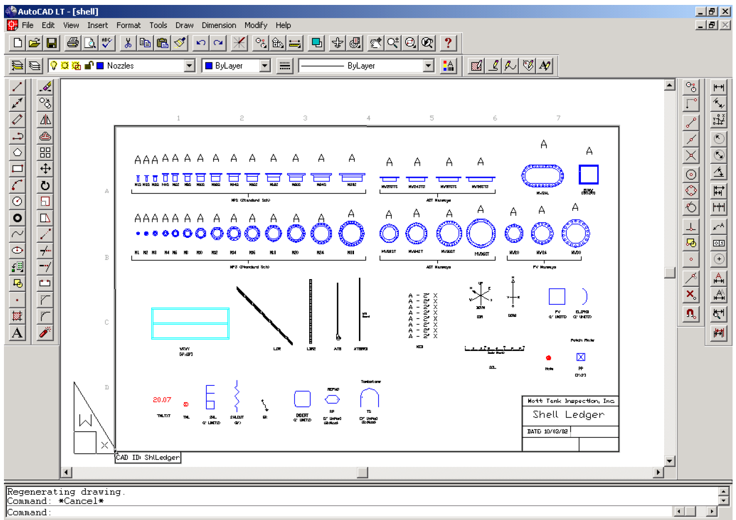
Task: Toggle the Nozzles layer lightbulb on/off
Action: tap(54, 65)
